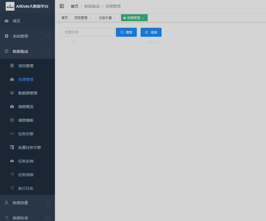Close the 资源管理 tab
The image size is (266, 221).
tap(143, 18)
